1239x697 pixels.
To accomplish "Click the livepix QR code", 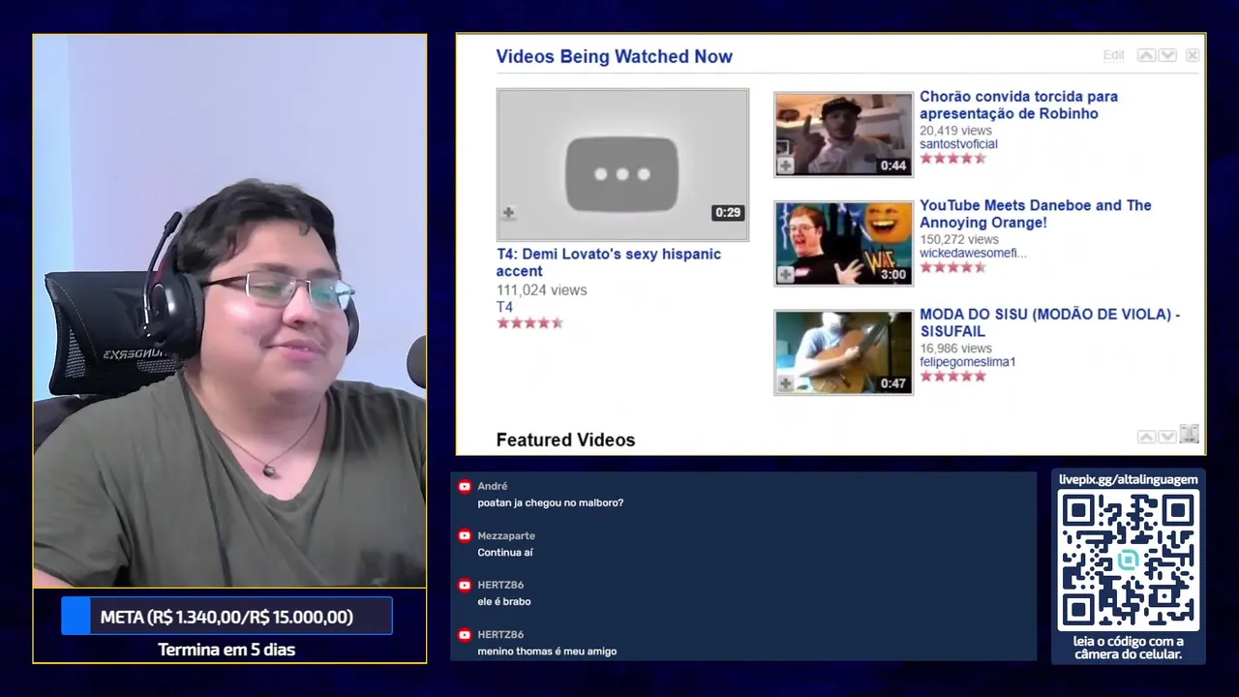I will [1128, 561].
